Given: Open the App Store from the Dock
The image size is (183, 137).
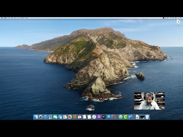Looking at the screenshot, I should tap(109, 117).
